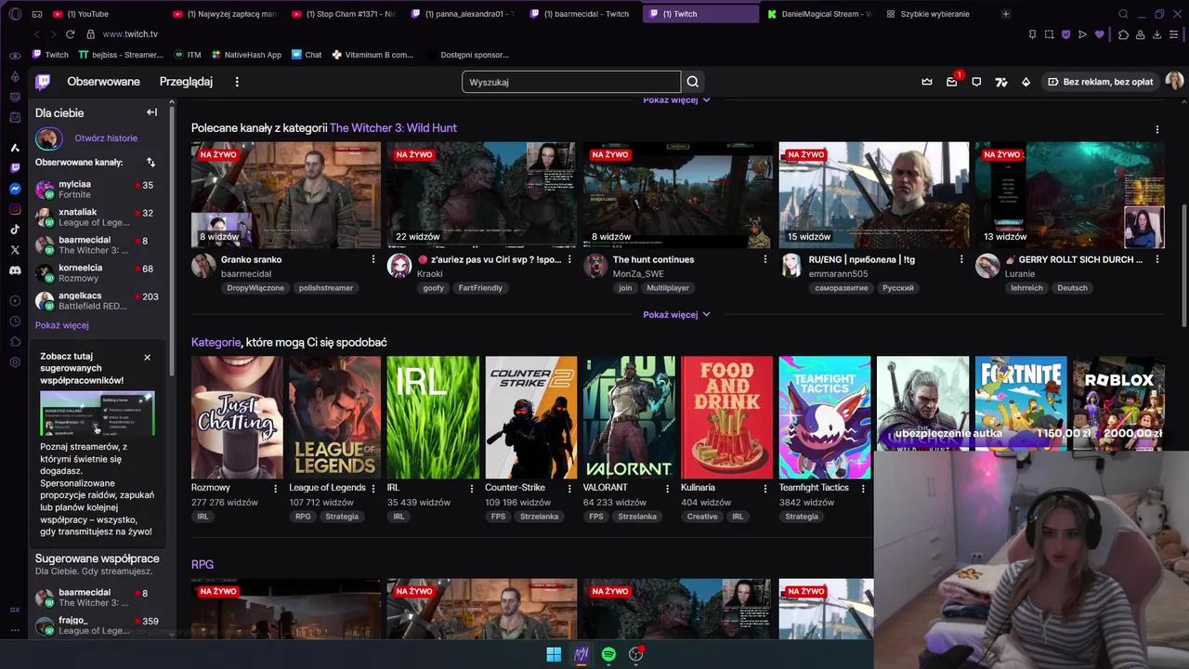Click the search magnifier button
1189x669 pixels.
click(x=693, y=82)
